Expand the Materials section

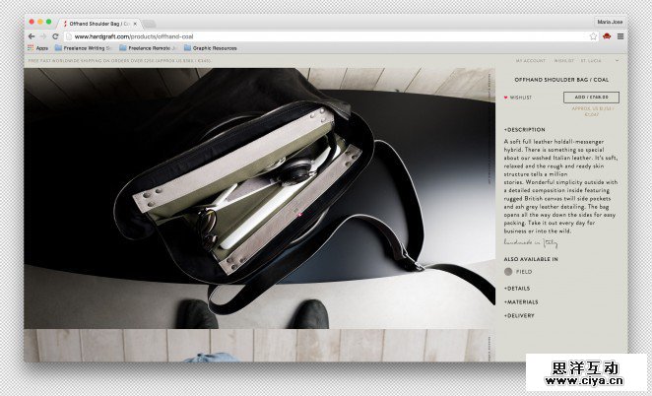coord(520,301)
